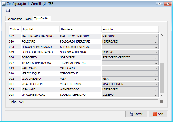This screenshot has height=122, width=173.
Task: Select the code cell 020
Action: pyautogui.click(x=15, y=41)
